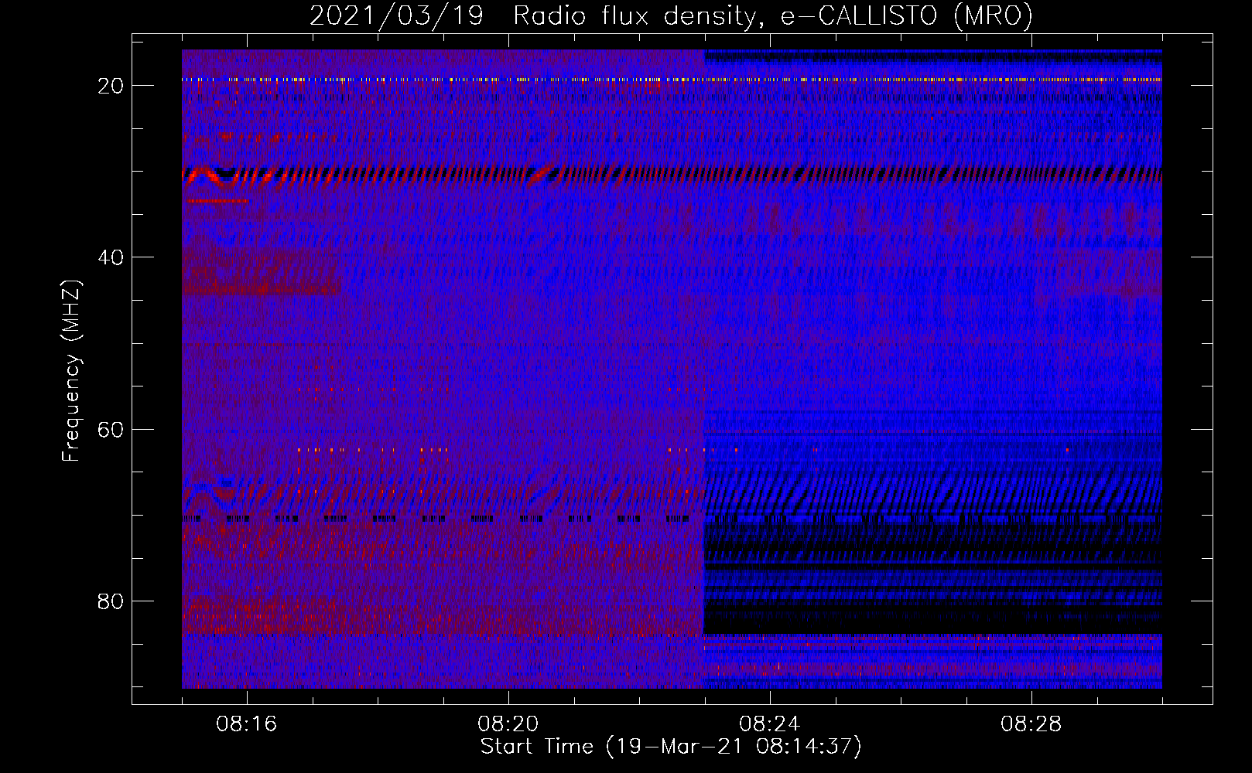The height and width of the screenshot is (773, 1252).
Task: Click the 08:16 time tick label
Action: click(247, 724)
